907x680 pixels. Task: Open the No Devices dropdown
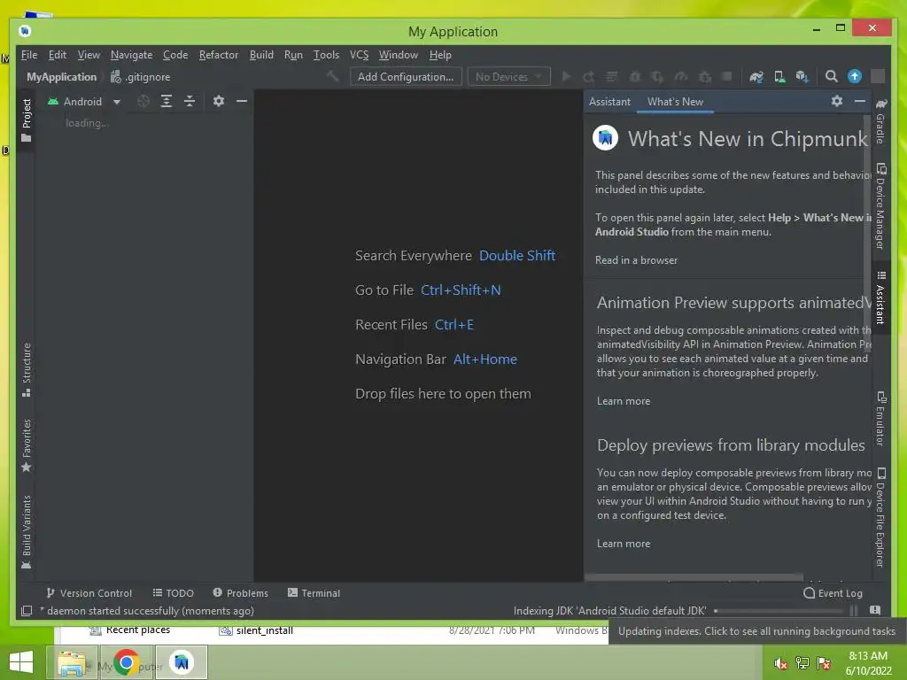pos(508,76)
